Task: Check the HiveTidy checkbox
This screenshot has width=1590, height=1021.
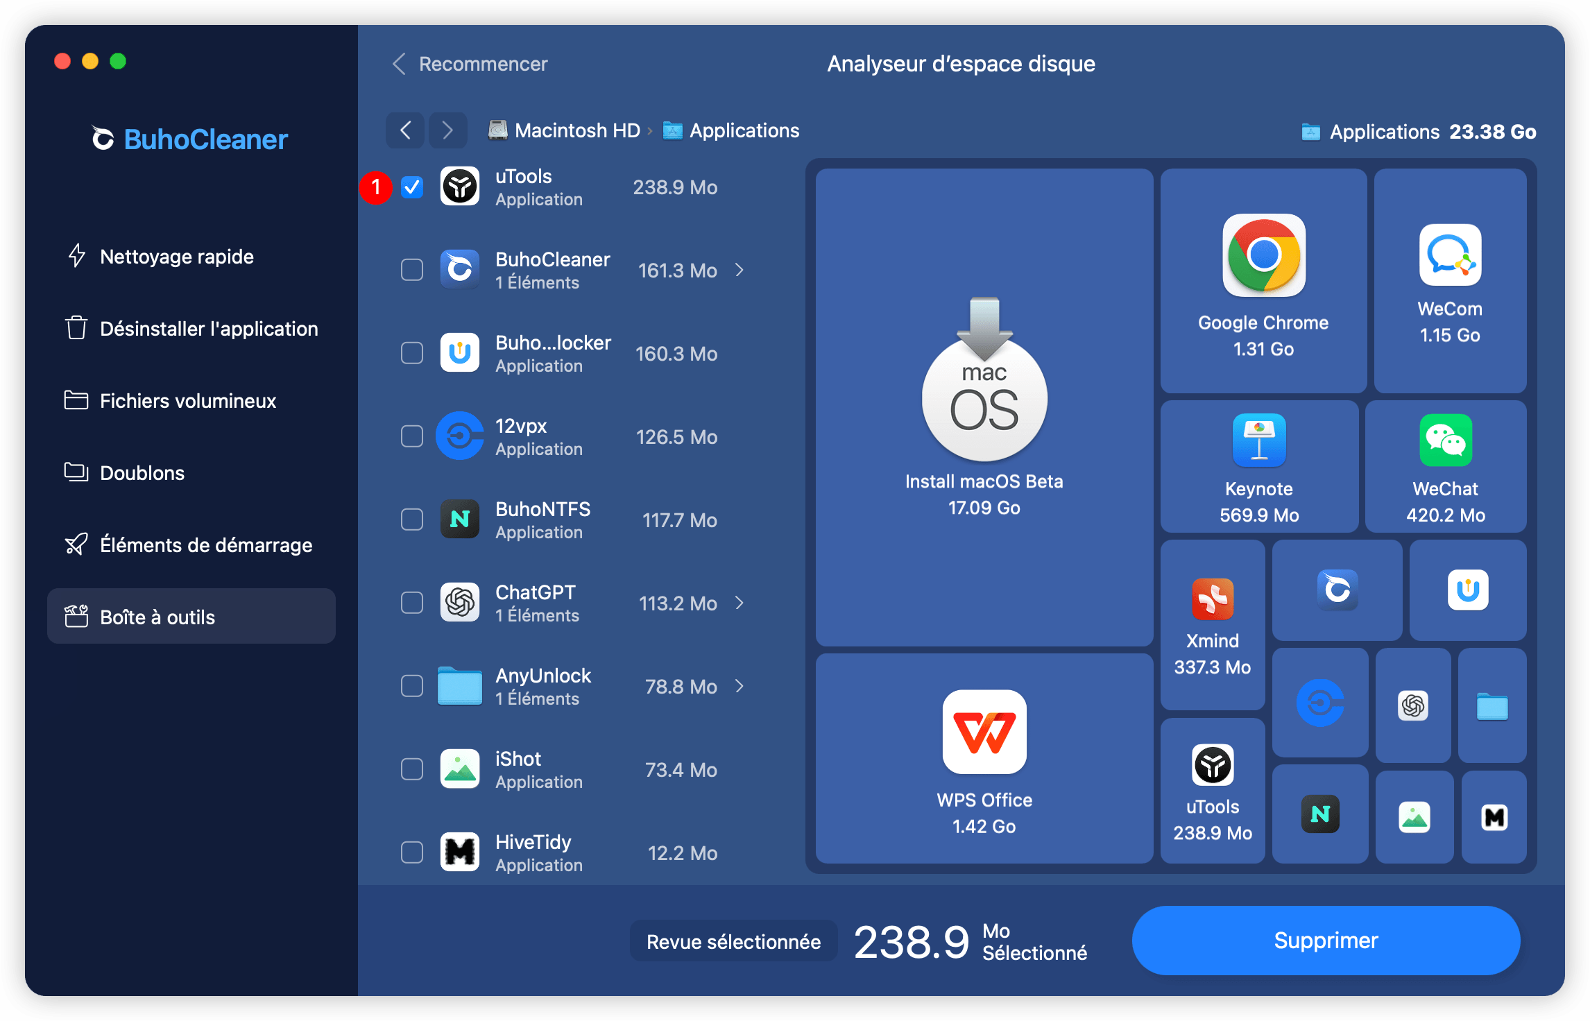Action: click(412, 852)
